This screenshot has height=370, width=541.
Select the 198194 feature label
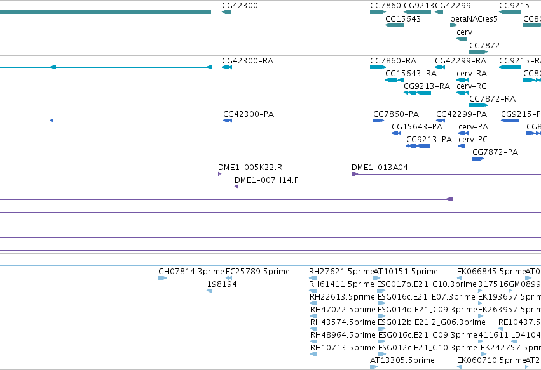222,284
